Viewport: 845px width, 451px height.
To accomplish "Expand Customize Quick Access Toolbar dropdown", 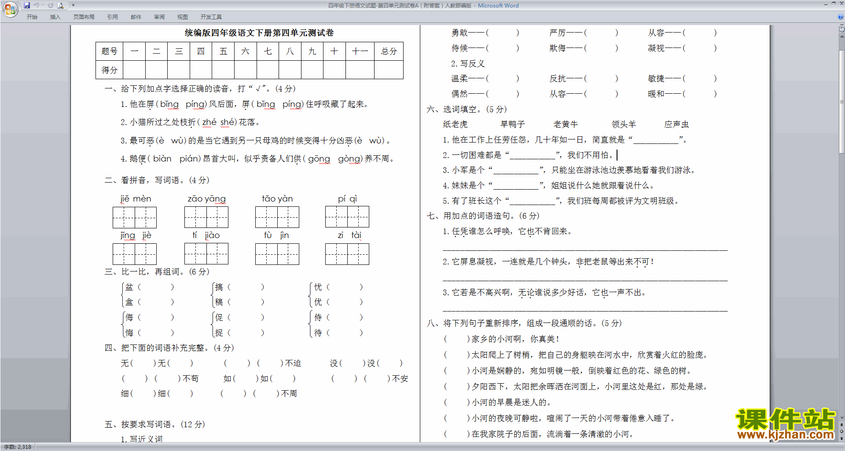I will 73,5.
